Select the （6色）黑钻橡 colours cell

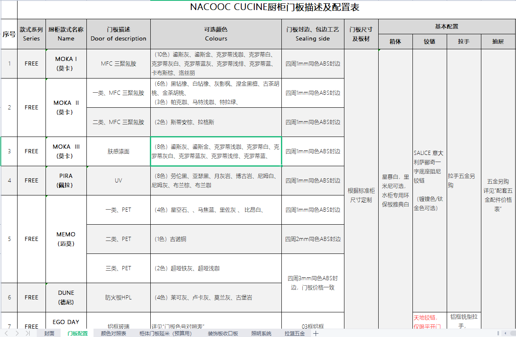[x=216, y=93]
